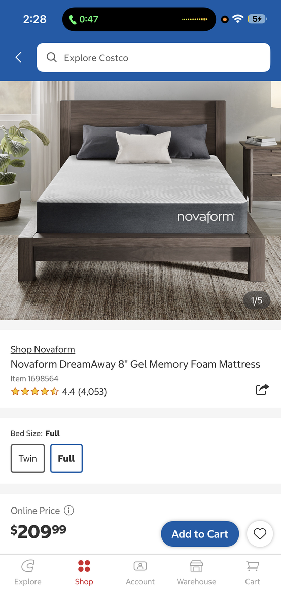Screen dimensions: 281x609
Task: Tap the green 0:47 call indicator
Action: 84,19
